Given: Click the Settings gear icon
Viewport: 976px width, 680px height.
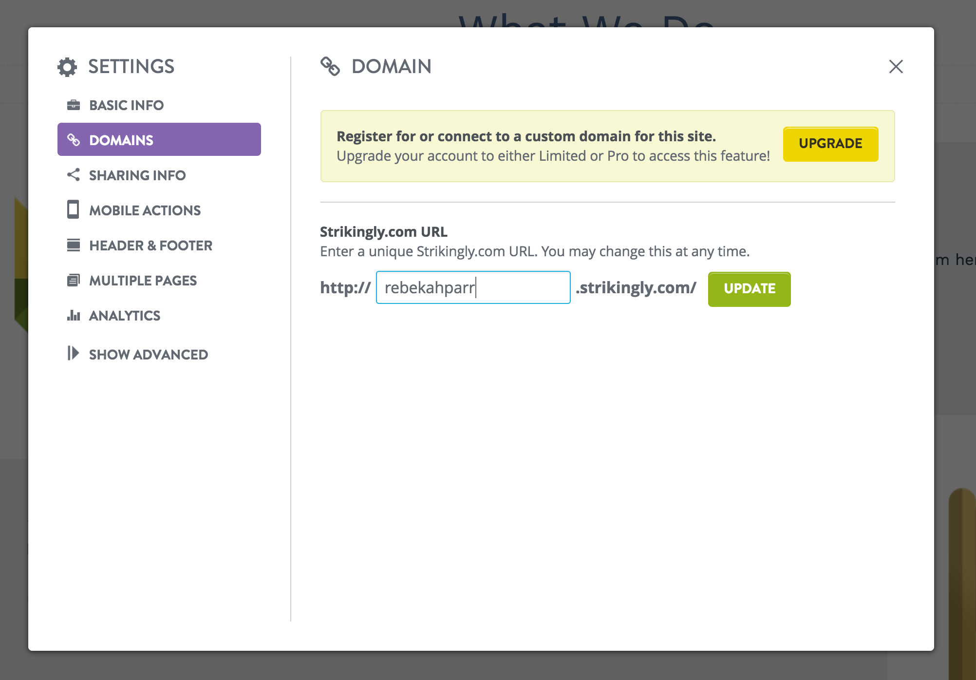Looking at the screenshot, I should 67,67.
